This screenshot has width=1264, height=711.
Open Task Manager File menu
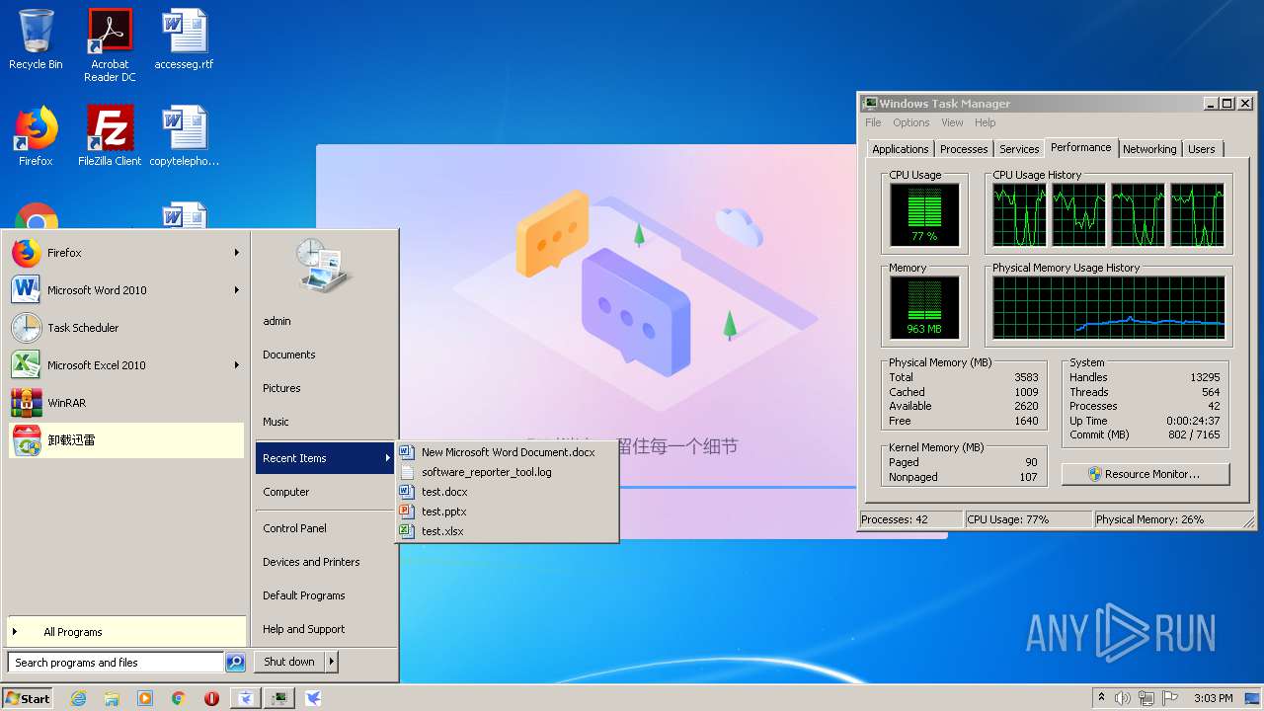873,122
